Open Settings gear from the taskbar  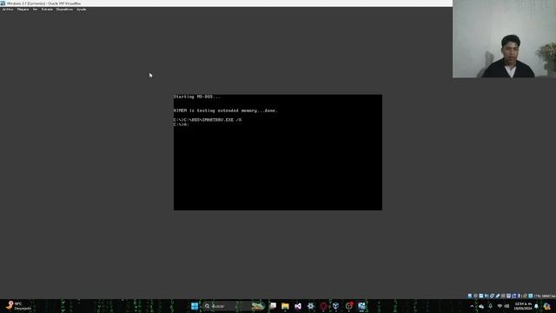(x=311, y=306)
